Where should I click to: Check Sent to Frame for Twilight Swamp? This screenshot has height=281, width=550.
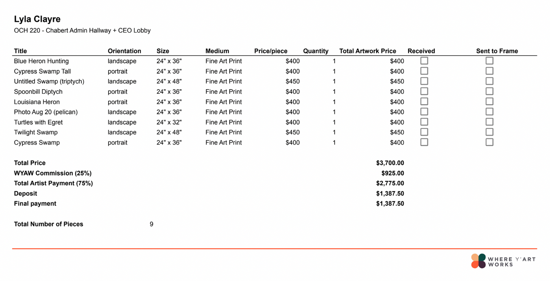(489, 132)
